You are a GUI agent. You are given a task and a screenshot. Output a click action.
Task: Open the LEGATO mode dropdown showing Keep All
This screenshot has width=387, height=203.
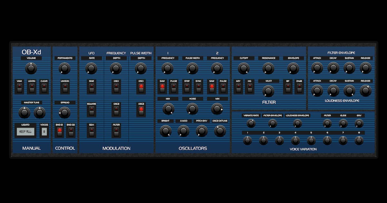[25, 131]
